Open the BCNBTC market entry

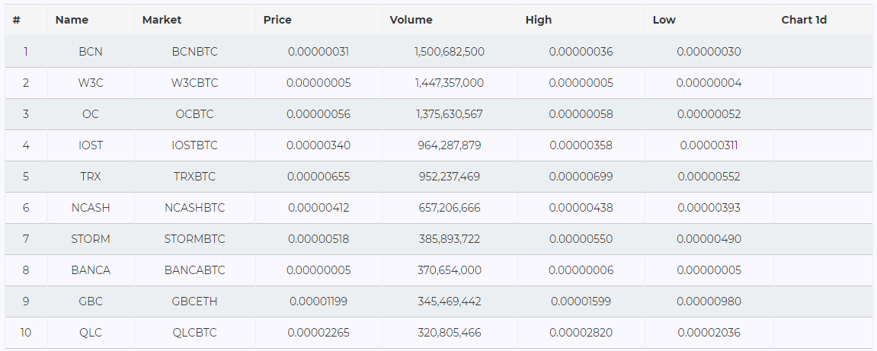pyautogui.click(x=194, y=52)
